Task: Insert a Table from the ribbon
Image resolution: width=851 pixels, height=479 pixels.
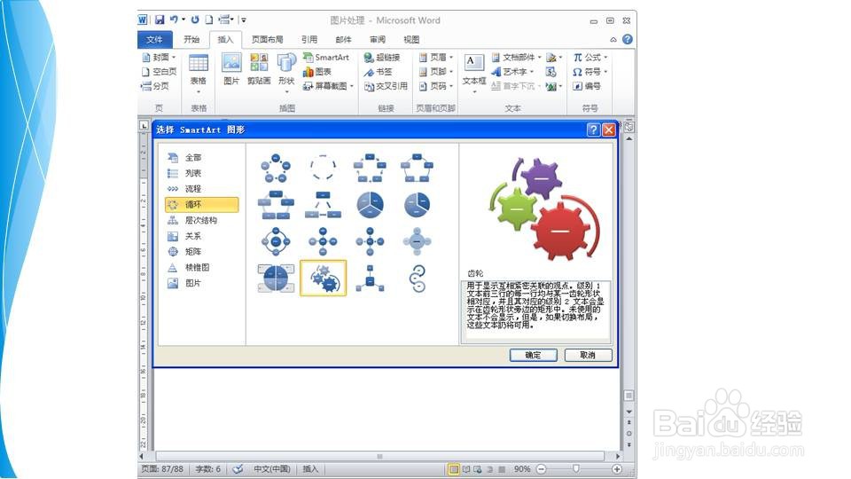Action: (198, 73)
